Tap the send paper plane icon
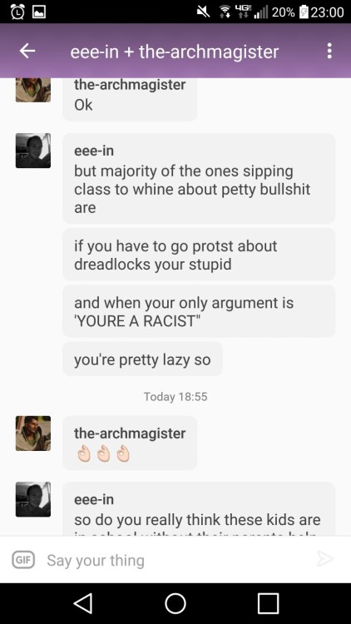 pos(325,559)
